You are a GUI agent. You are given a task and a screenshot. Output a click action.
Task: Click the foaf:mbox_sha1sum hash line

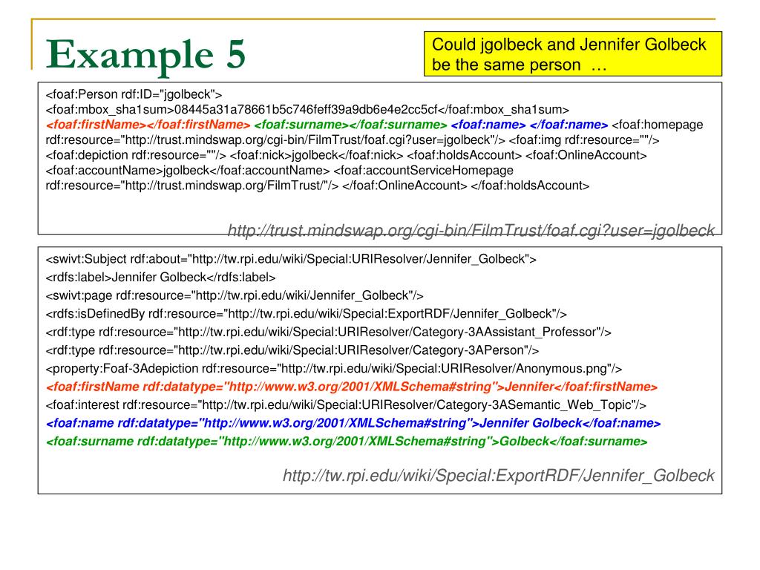(307, 110)
